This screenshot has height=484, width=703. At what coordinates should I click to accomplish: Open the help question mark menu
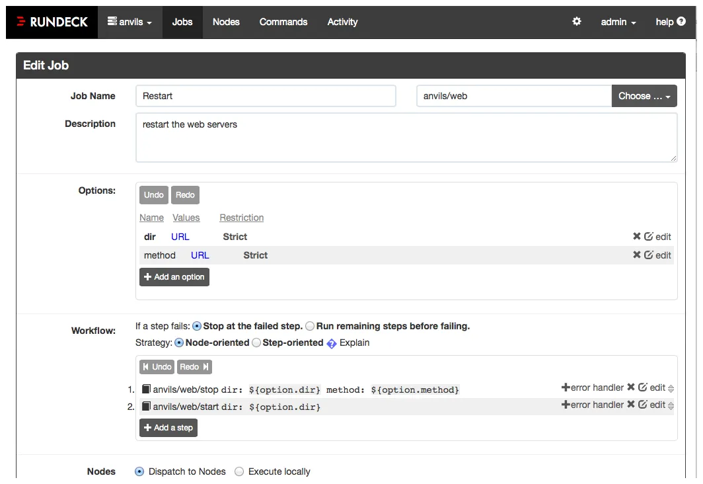670,22
